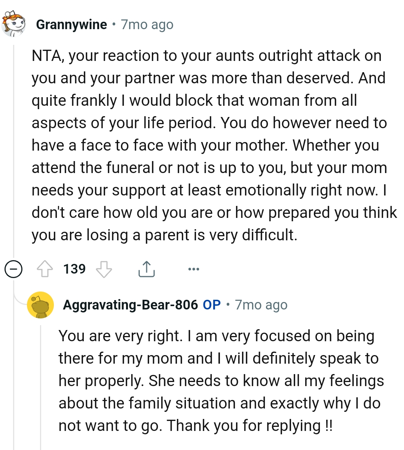Open the more options menu on the comment
The height and width of the screenshot is (450, 404).
point(194,268)
